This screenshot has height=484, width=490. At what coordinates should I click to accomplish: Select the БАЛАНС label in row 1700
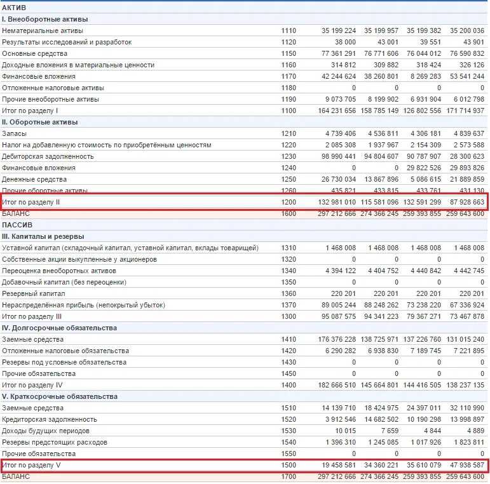pos(16,476)
